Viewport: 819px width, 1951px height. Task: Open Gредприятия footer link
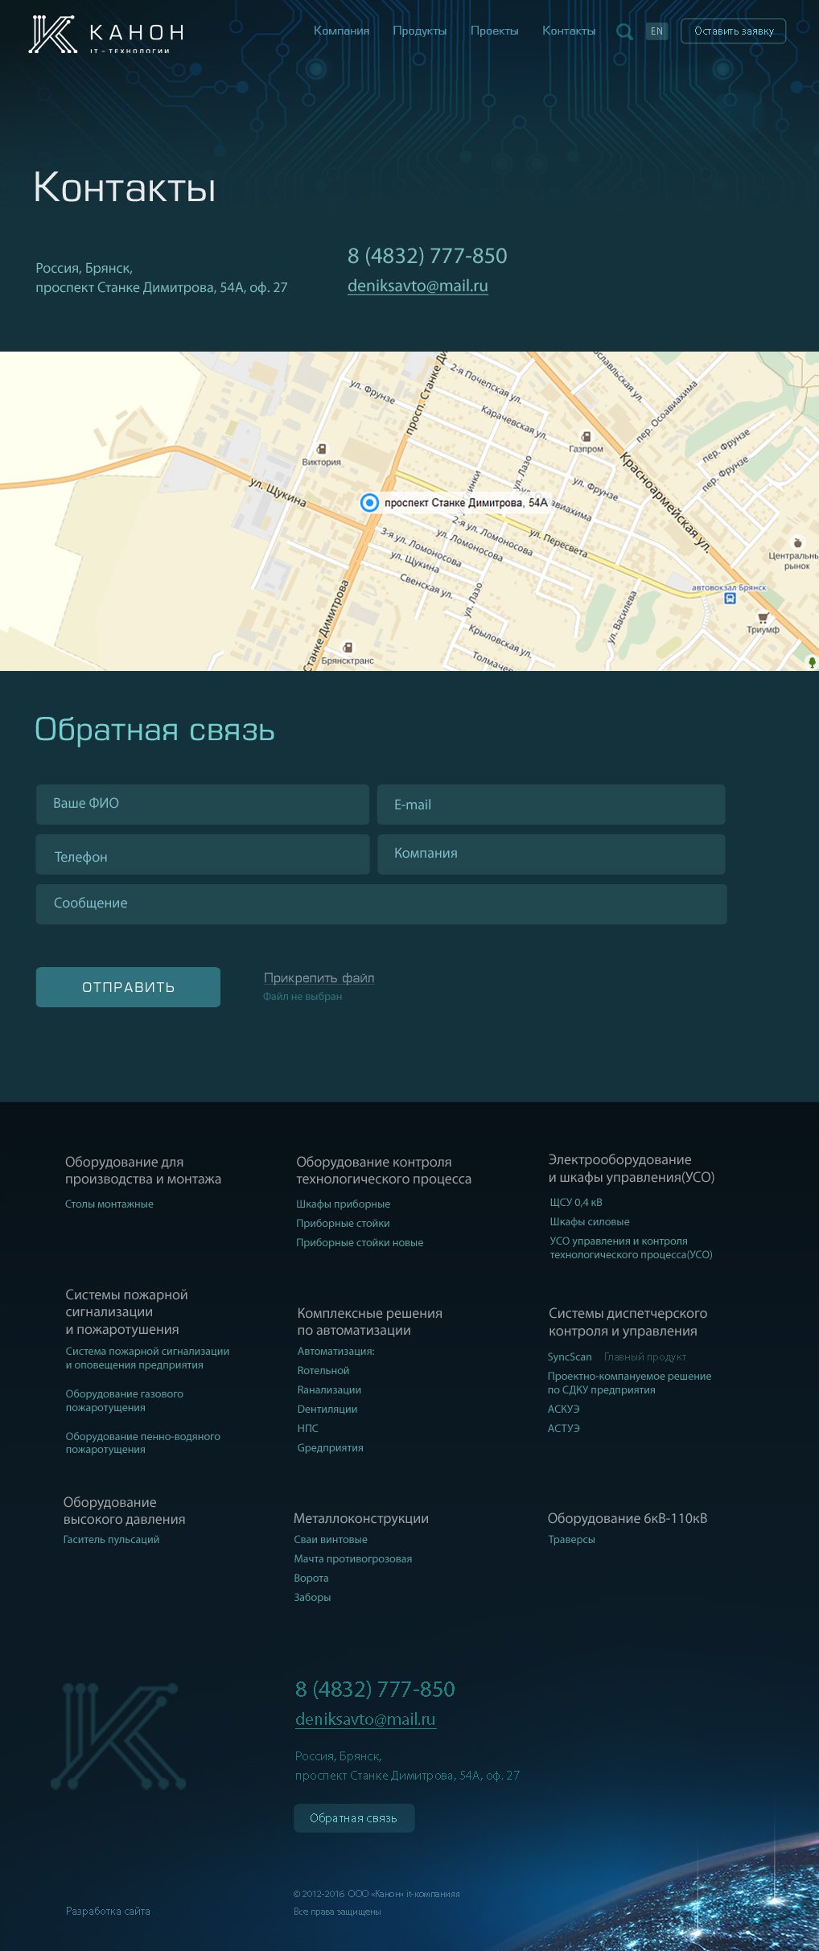pyautogui.click(x=331, y=1447)
